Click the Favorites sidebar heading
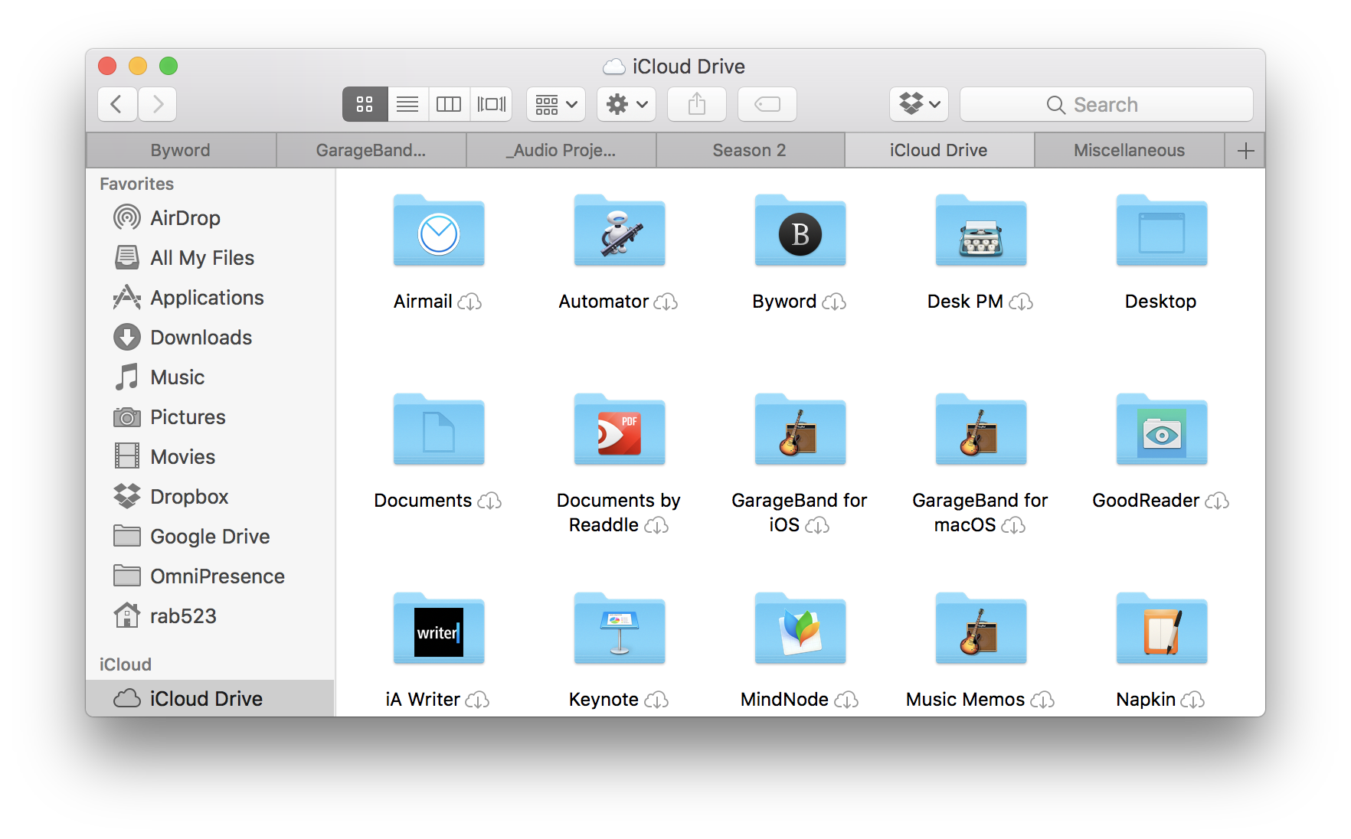1351x839 pixels. coord(136,184)
